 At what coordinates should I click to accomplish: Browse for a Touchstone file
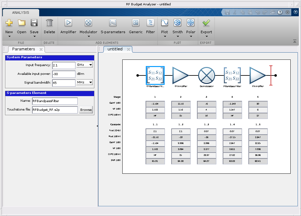(86, 110)
